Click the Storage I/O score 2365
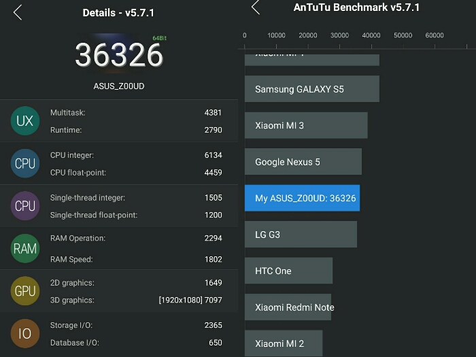Viewport: 476px width, 357px height. click(213, 325)
